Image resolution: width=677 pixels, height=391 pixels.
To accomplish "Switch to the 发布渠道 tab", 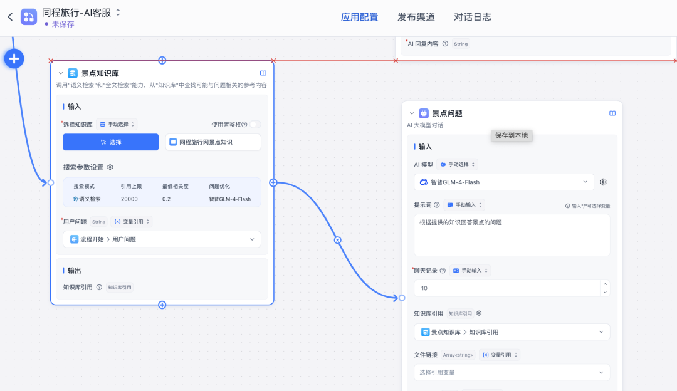I will [x=416, y=18].
